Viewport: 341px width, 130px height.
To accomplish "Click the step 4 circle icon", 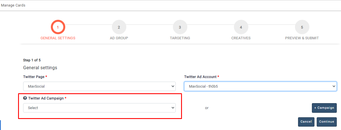I will [x=241, y=27].
